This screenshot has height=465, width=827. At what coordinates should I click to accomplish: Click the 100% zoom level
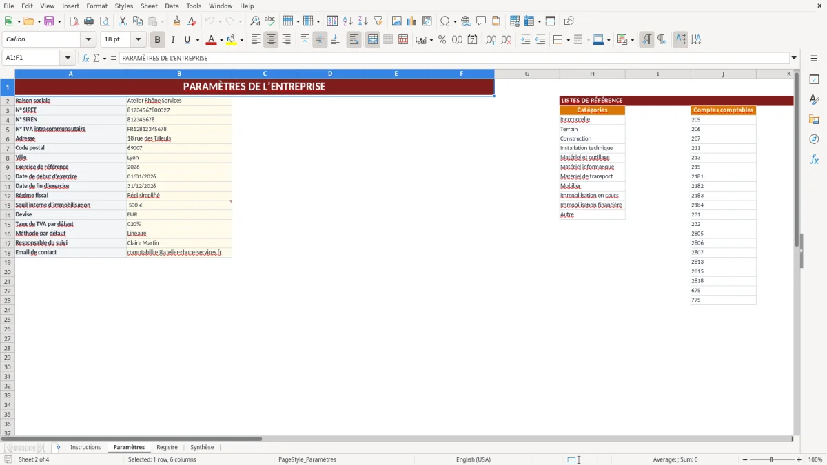coord(815,459)
